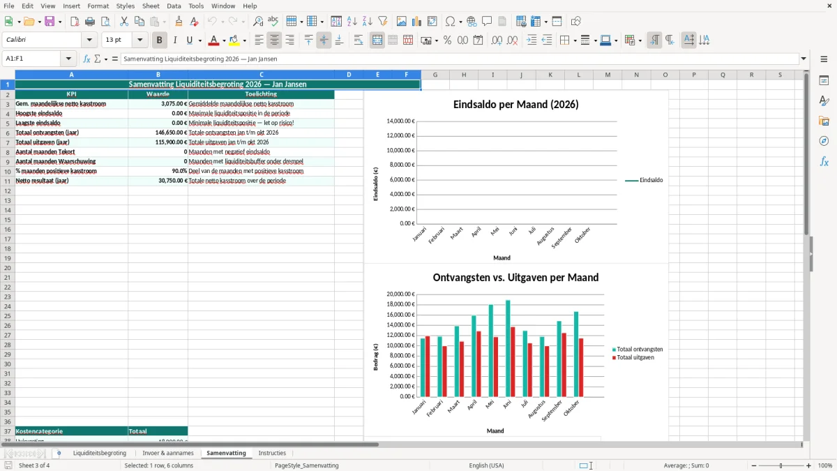Viewport: 837px width, 471px height.
Task: Click the Export as PDF icon
Action: [x=75, y=22]
